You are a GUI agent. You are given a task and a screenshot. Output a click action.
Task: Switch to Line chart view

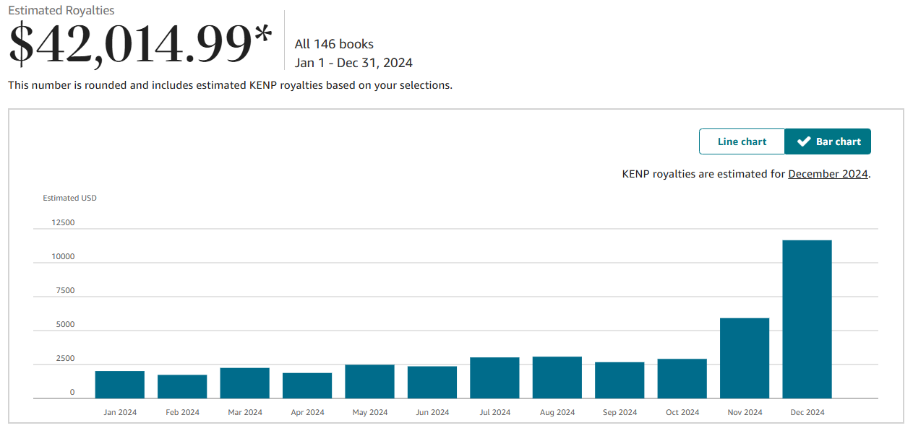click(742, 141)
